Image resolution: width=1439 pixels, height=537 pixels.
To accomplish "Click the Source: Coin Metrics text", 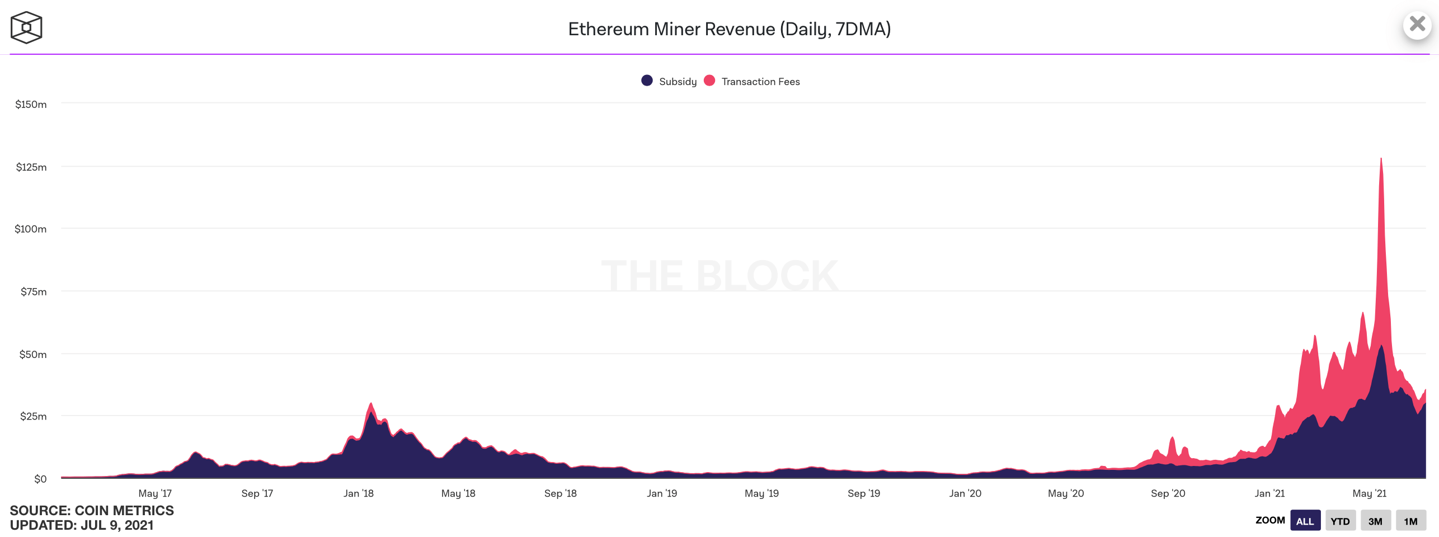I will tap(92, 511).
